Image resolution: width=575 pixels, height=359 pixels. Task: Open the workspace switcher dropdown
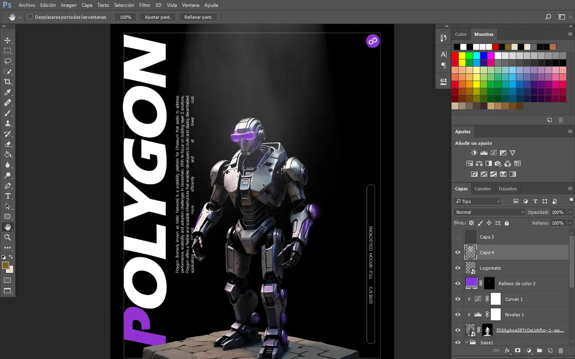tap(564, 17)
